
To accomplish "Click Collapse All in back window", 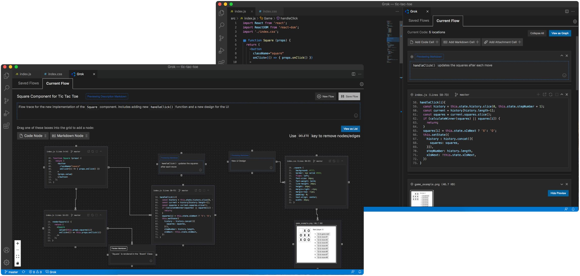I will coord(537,33).
